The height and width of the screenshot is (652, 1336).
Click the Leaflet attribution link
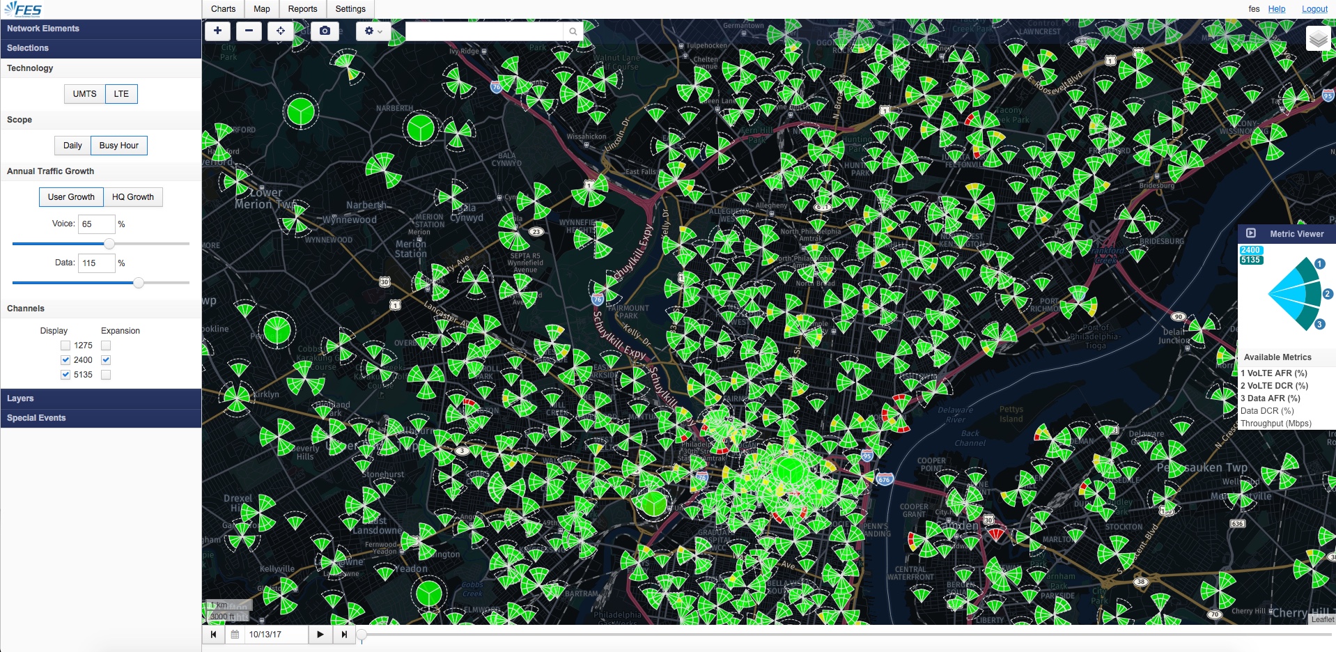tap(1323, 619)
